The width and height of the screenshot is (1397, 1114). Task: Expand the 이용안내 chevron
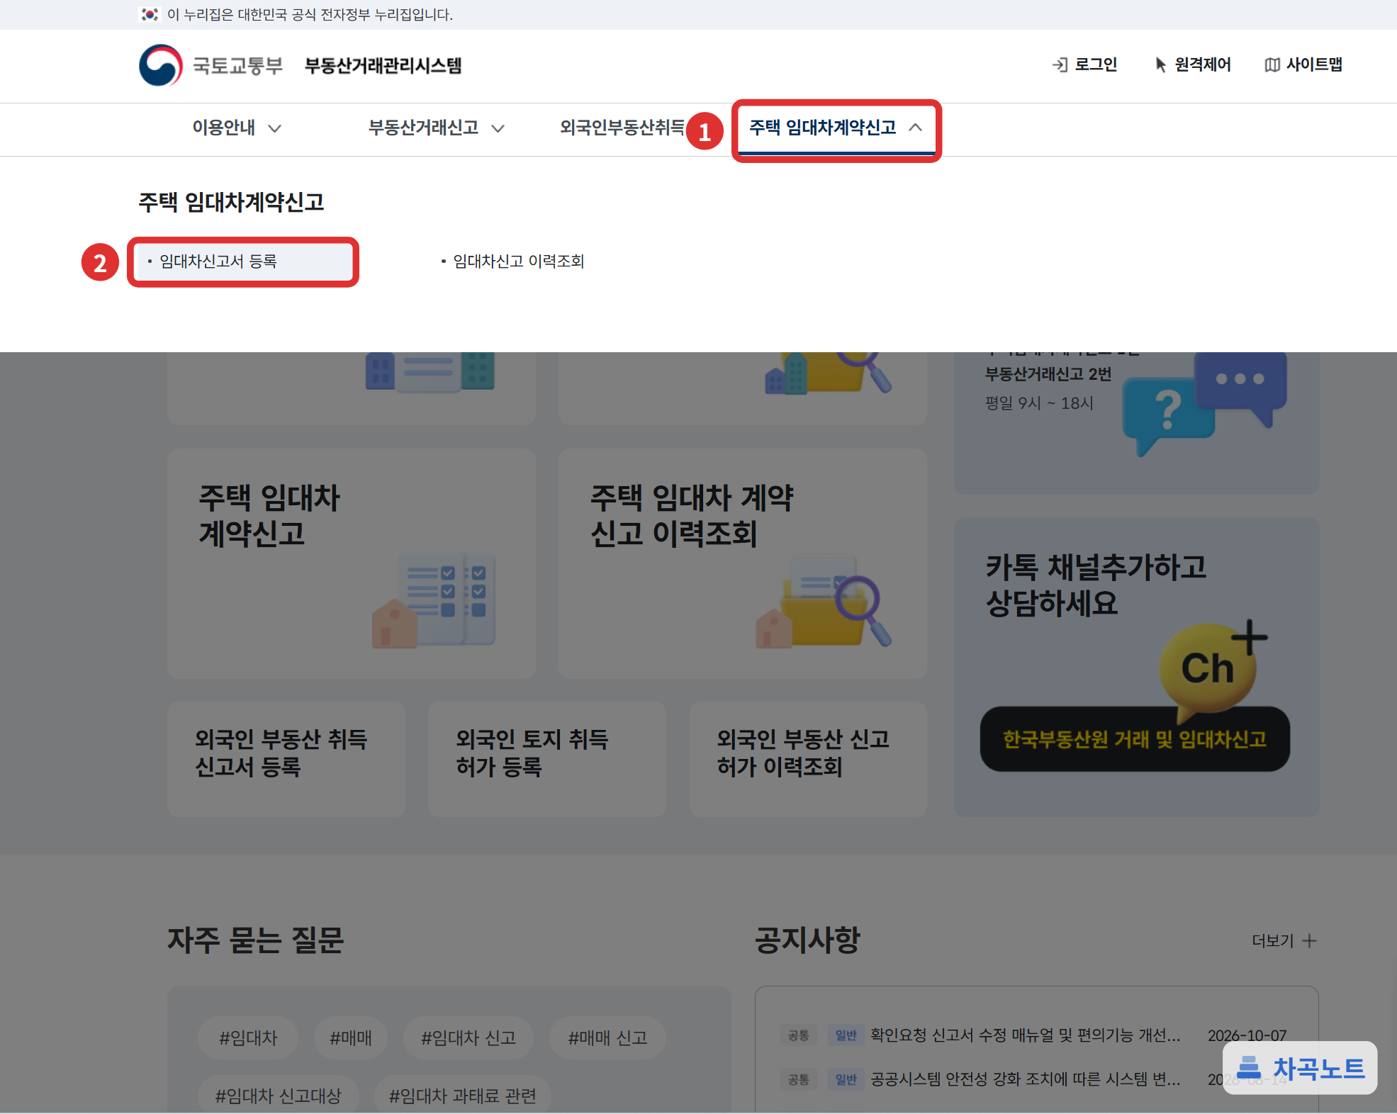[275, 128]
